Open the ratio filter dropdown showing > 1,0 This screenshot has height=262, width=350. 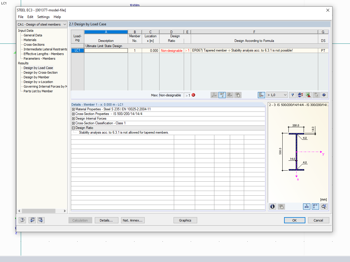tap(277, 95)
